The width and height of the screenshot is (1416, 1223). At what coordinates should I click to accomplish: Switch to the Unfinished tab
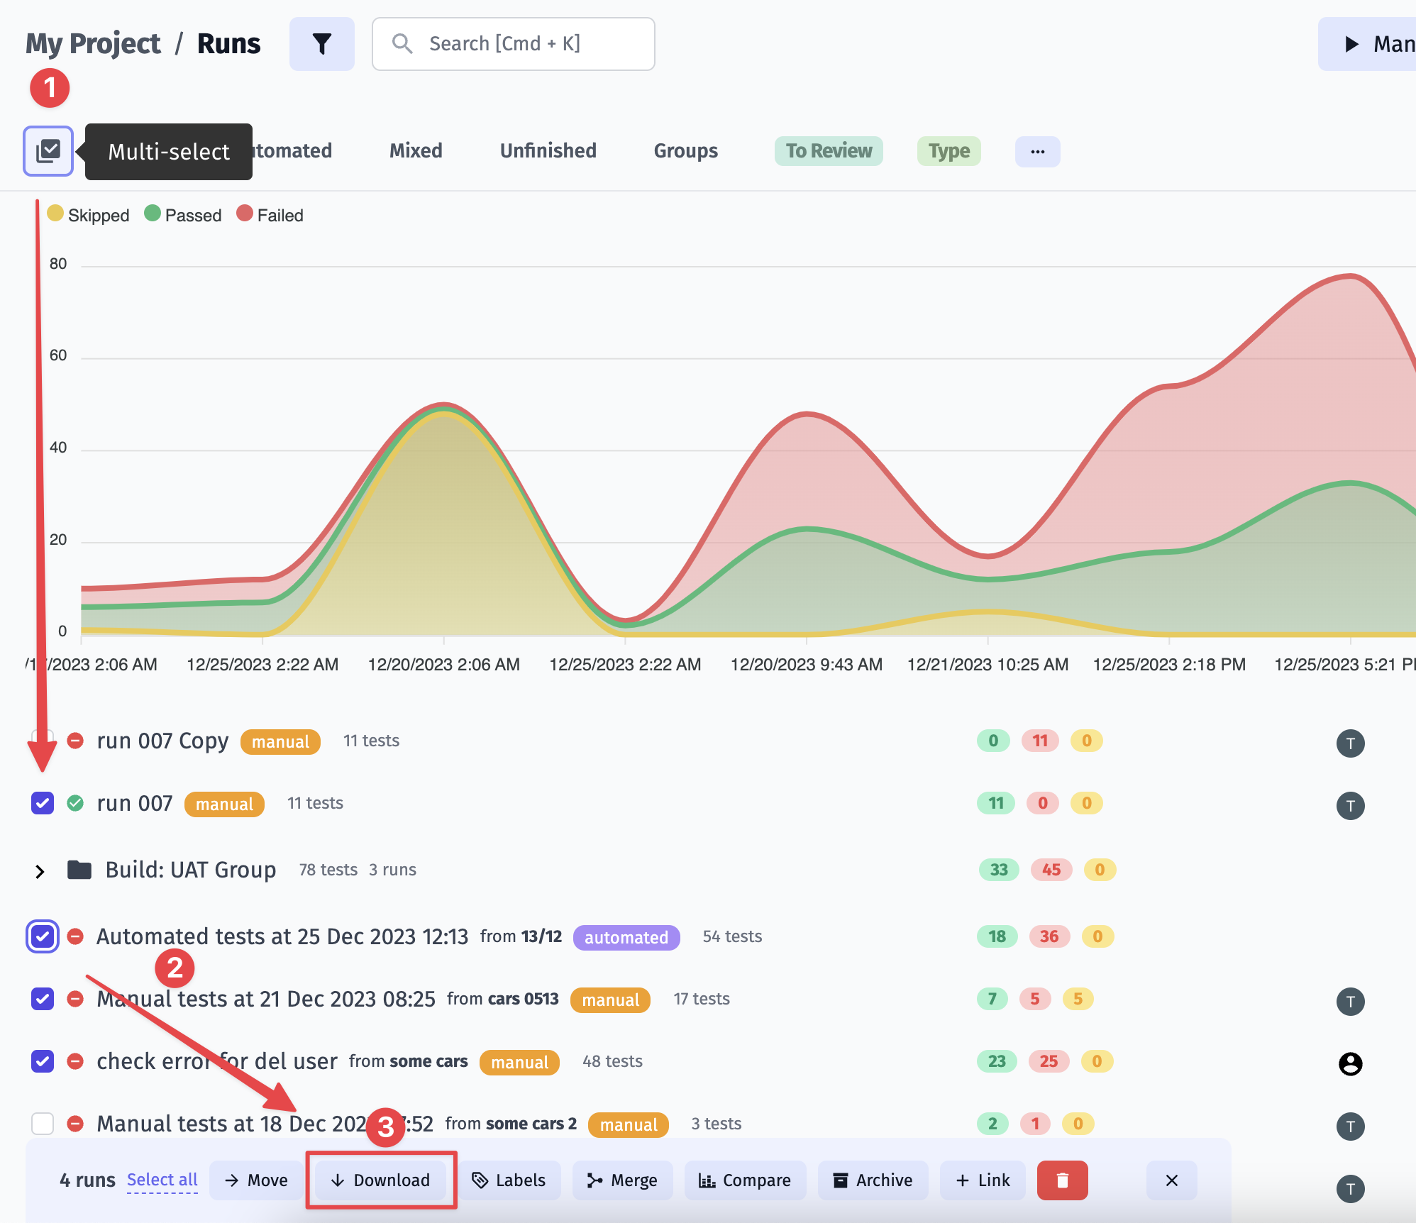(548, 150)
